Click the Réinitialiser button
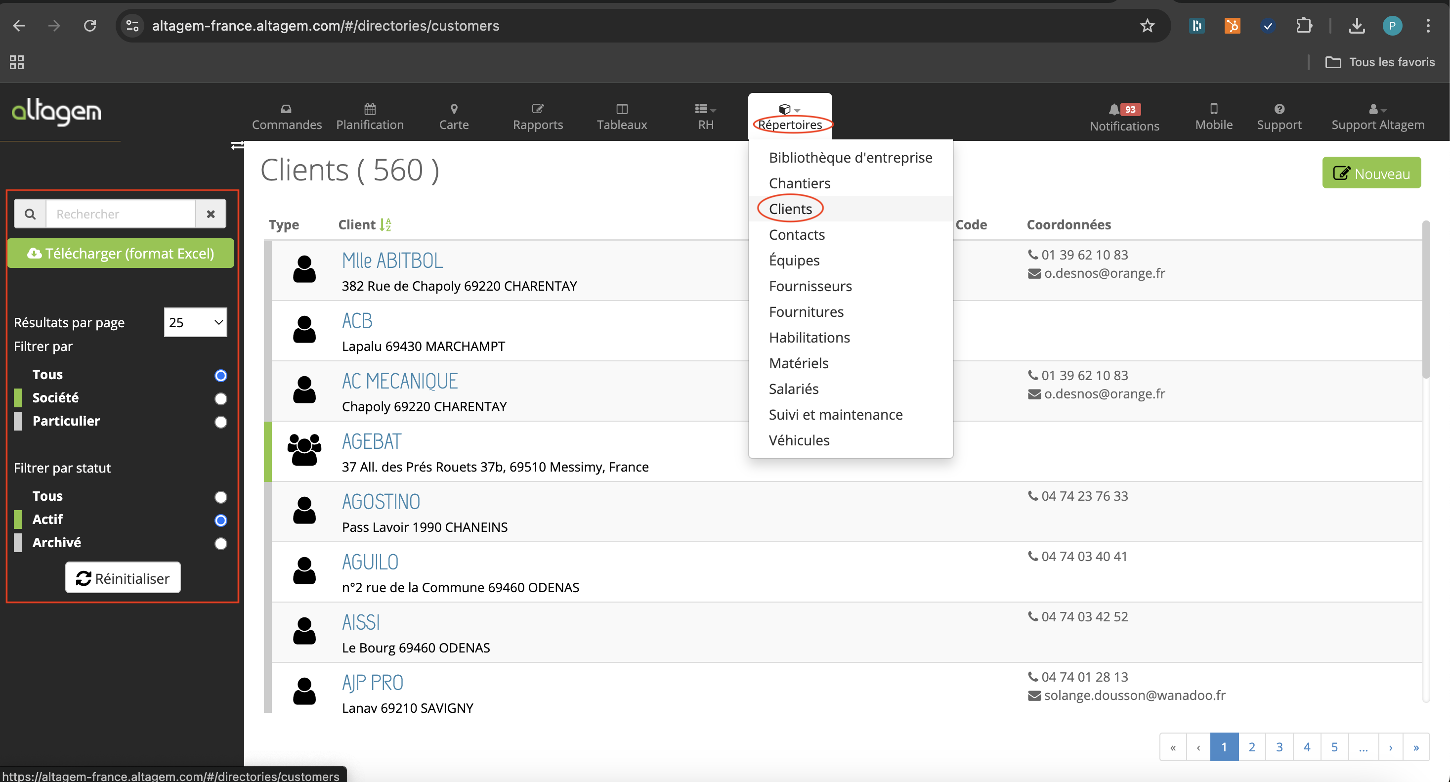This screenshot has height=782, width=1450. [x=123, y=578]
